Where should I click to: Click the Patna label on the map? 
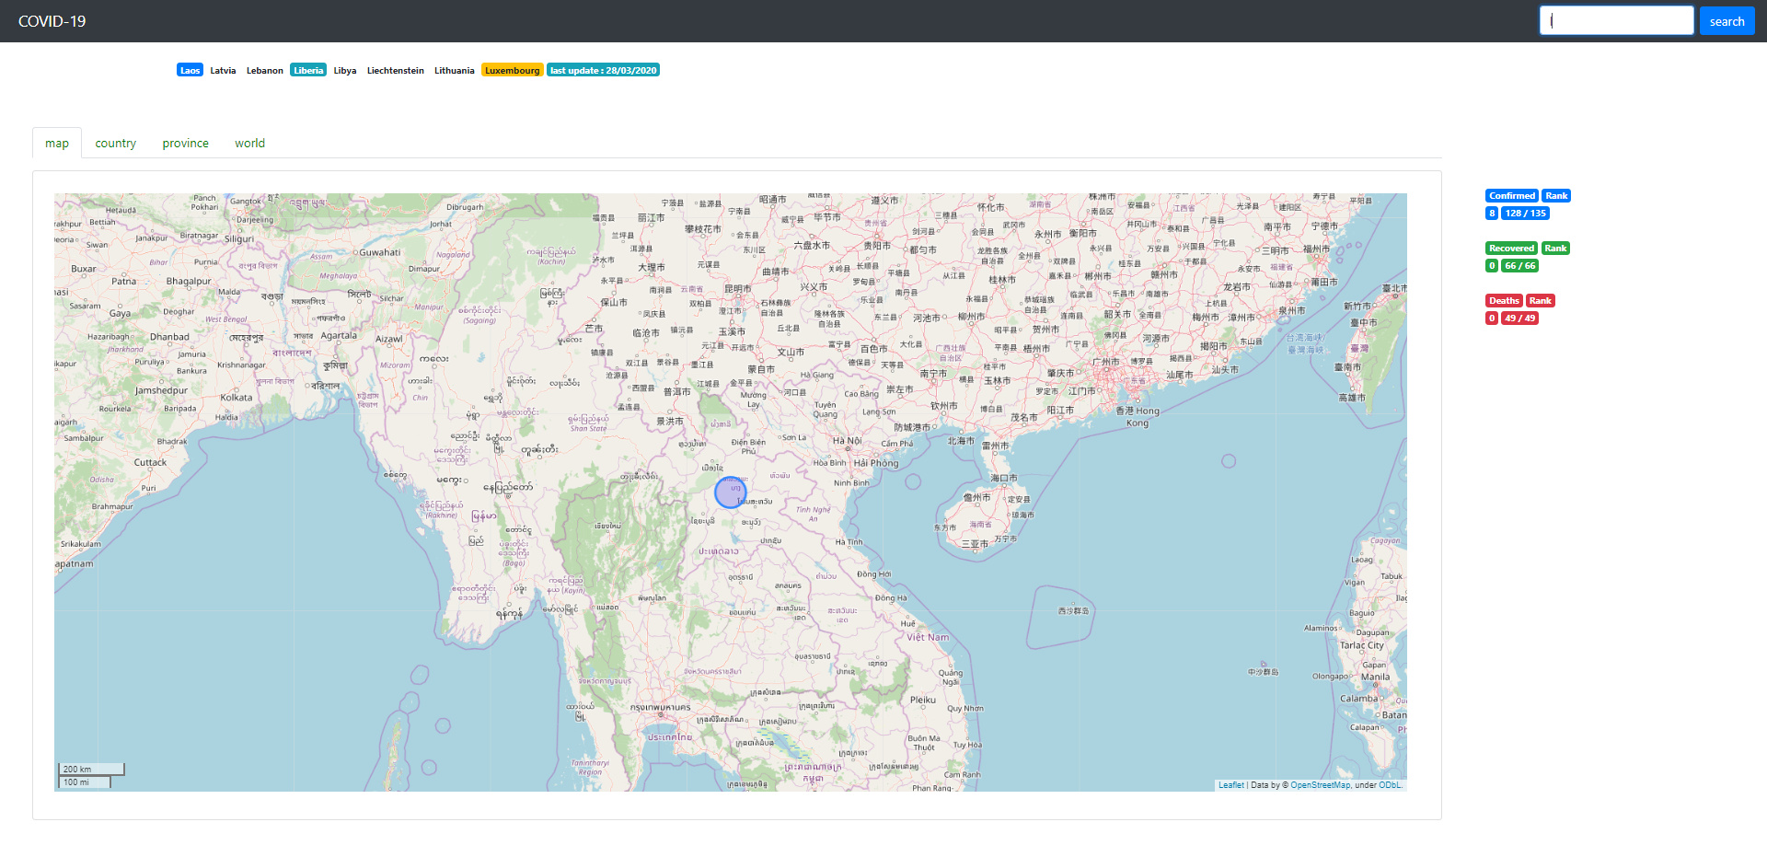124,281
